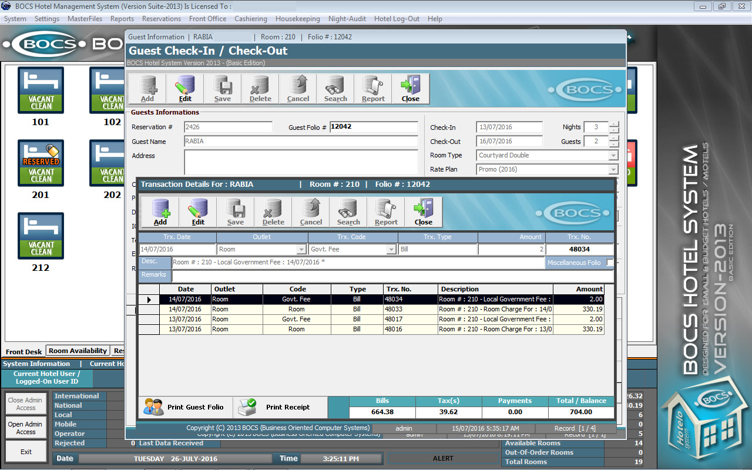Open the Night-Audit menu
Screen dimensions: 752x470
[x=348, y=19]
